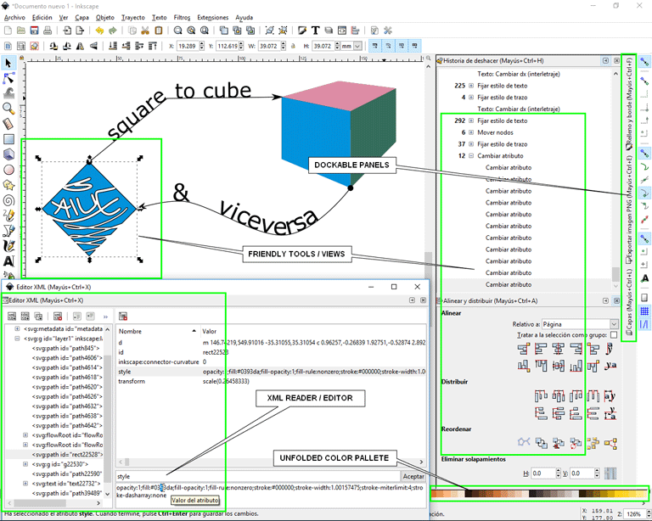
Task: Raise selection to top icon
Action: pos(153,46)
